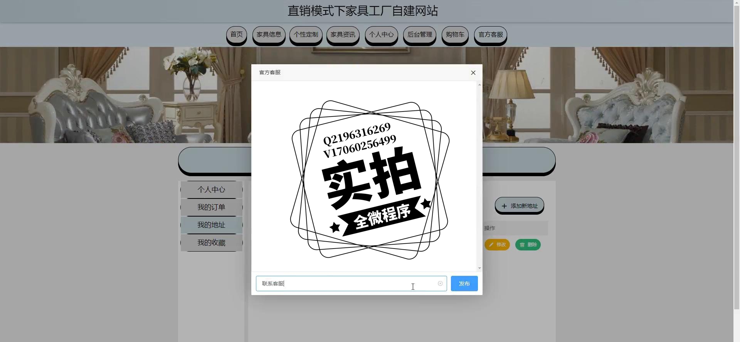Click the dialog scrollbar down arrow
740x342 pixels.
pos(479,268)
